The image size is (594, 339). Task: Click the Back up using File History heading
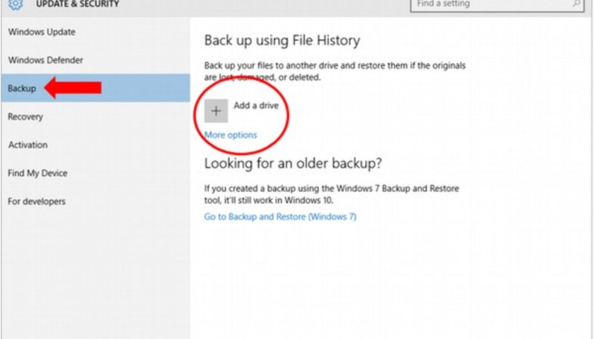click(282, 41)
